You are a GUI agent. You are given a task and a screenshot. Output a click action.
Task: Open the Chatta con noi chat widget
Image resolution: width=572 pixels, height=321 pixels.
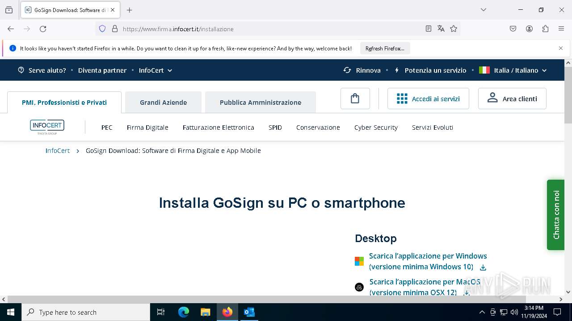(x=555, y=214)
